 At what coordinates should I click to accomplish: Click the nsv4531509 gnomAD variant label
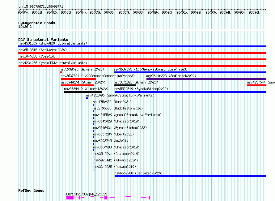53,43
